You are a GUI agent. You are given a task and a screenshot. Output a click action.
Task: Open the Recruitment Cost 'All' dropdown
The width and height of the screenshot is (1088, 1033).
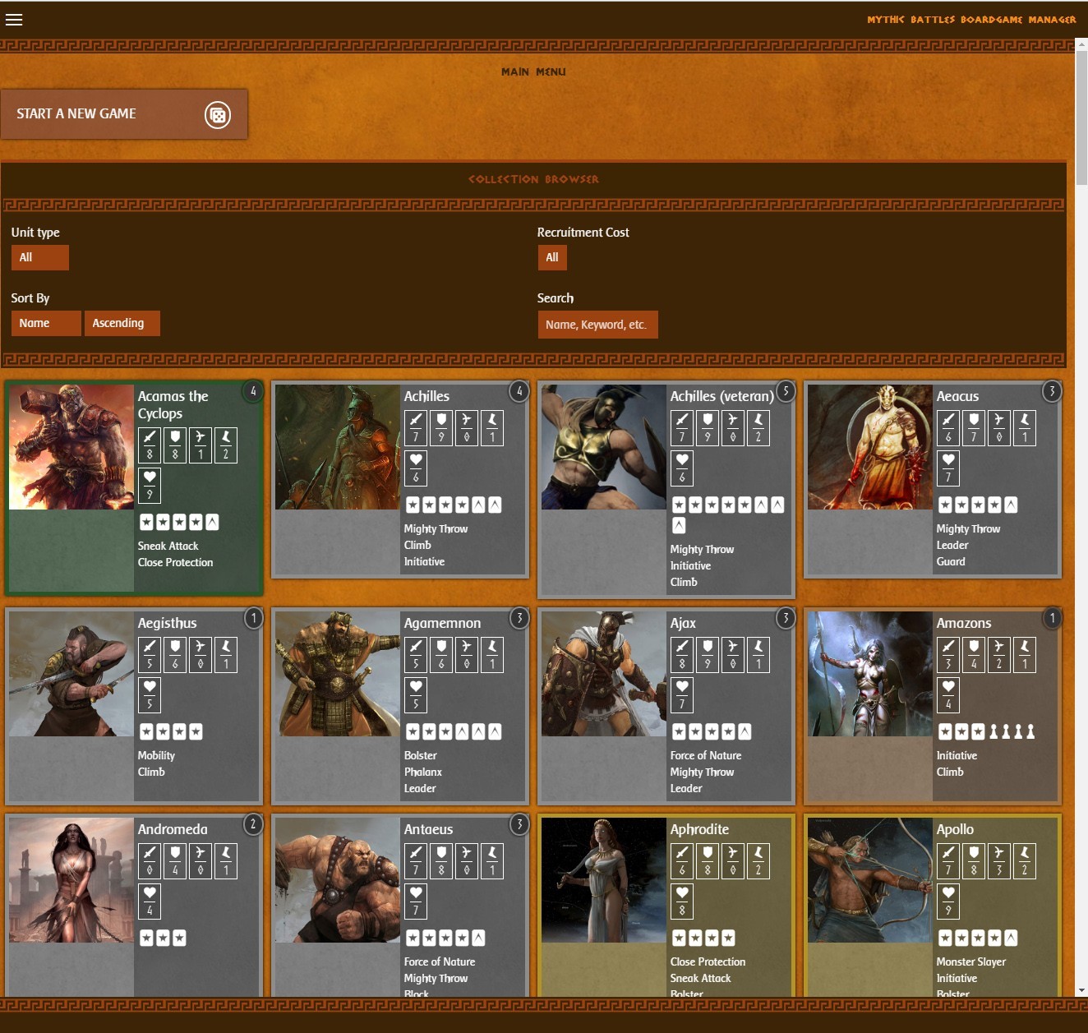pos(552,258)
